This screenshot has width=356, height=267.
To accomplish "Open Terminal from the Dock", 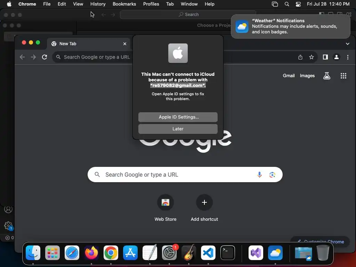I will [228, 253].
